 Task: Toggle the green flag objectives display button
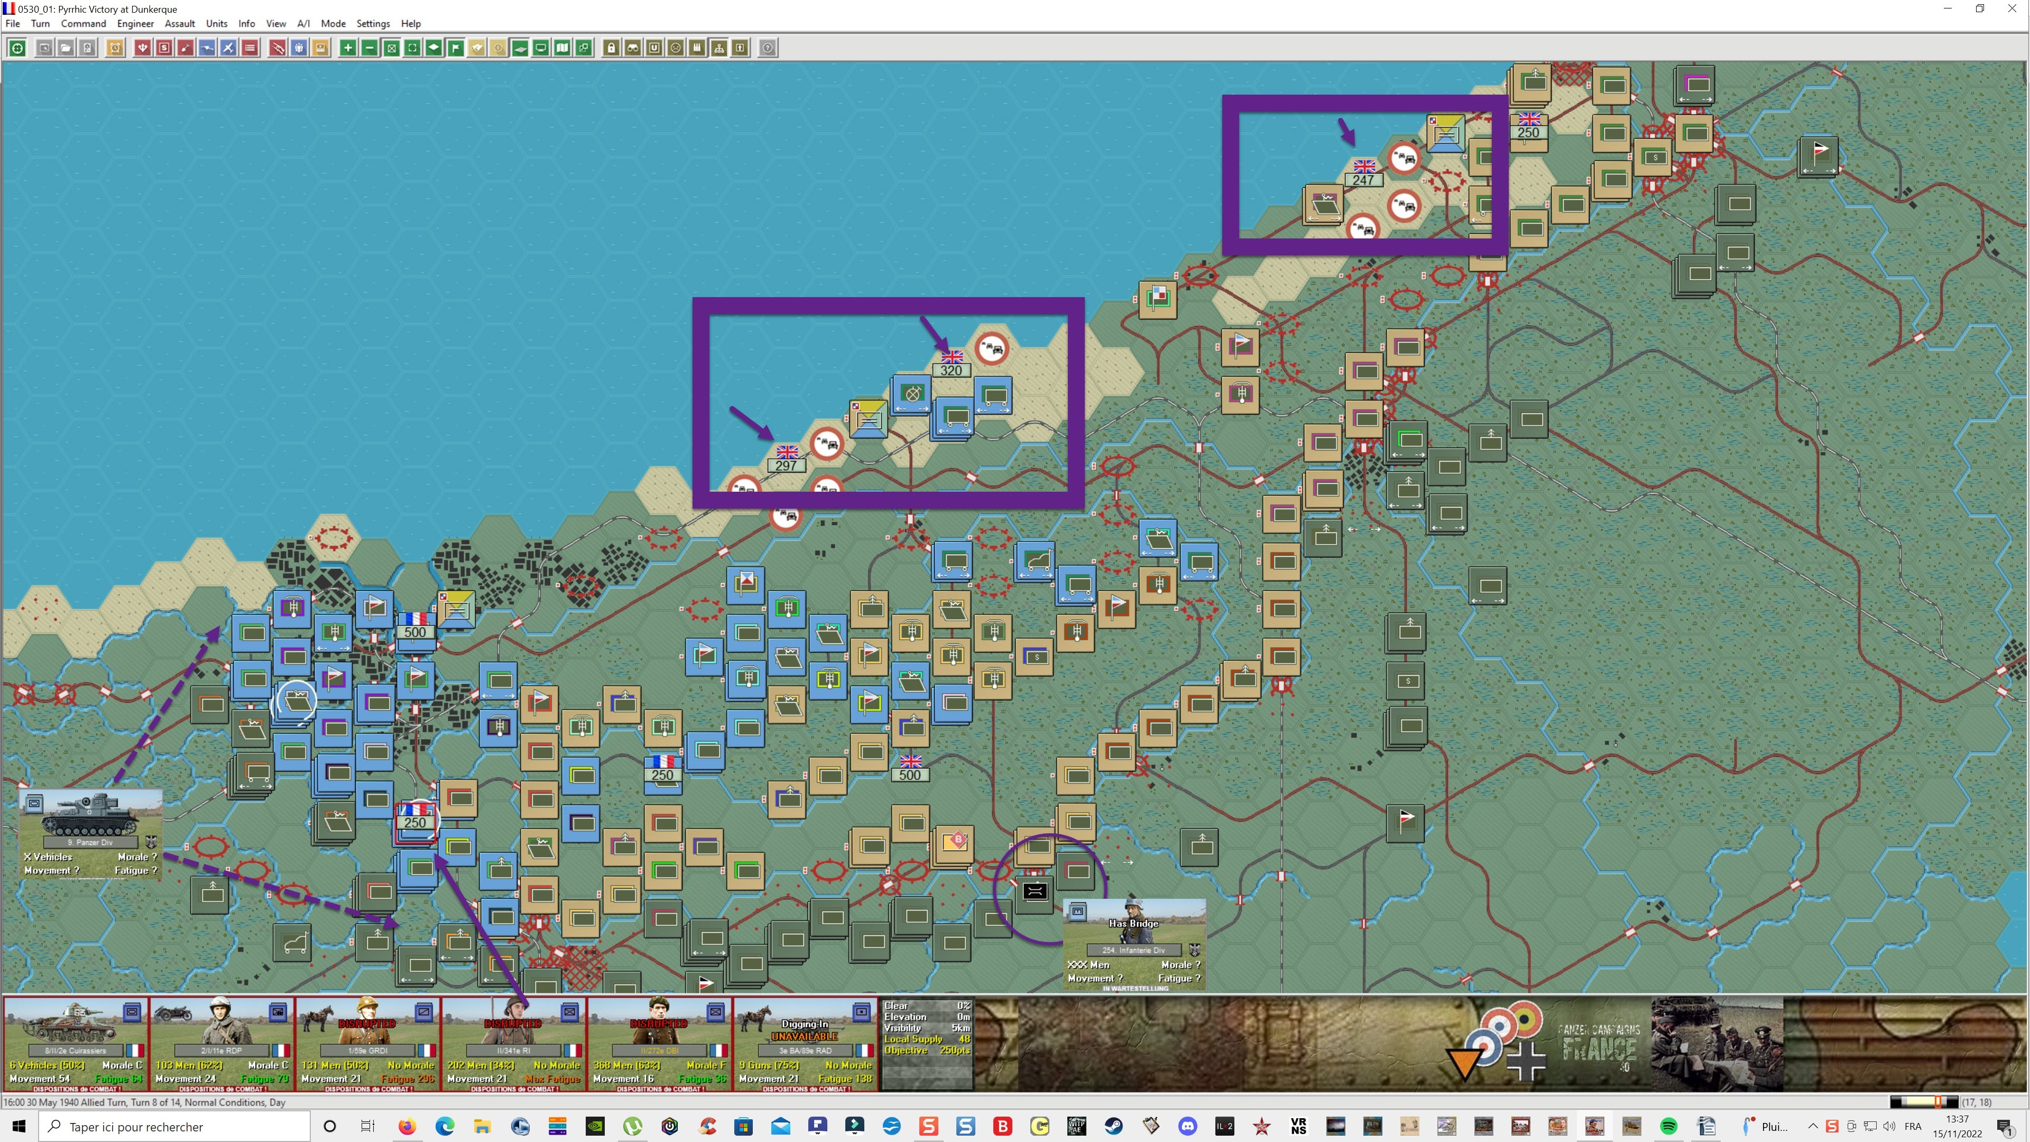pos(456,48)
